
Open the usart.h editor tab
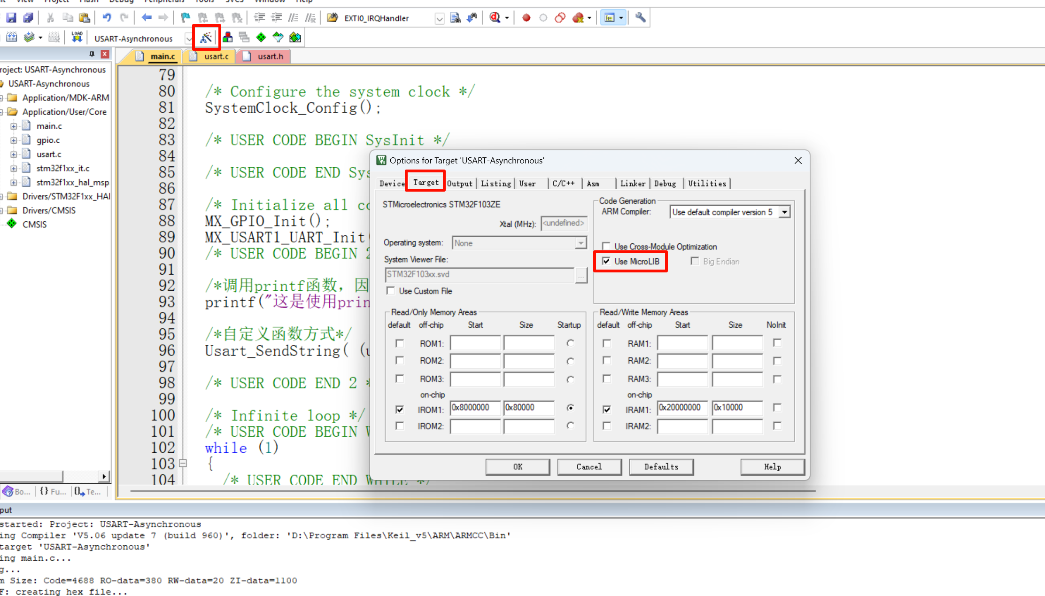(x=270, y=56)
